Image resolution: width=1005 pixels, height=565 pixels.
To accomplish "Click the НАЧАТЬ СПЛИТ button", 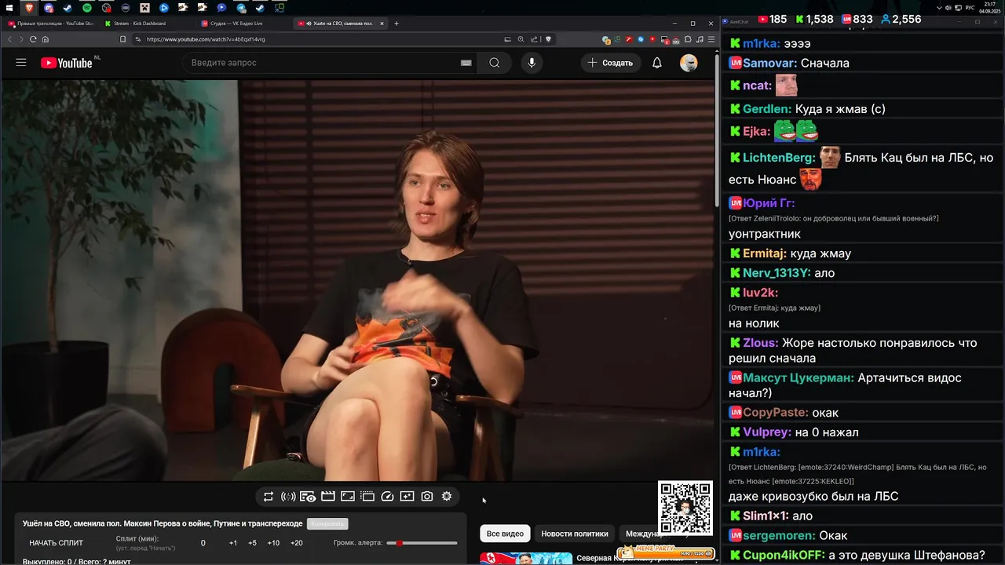I will (x=57, y=543).
